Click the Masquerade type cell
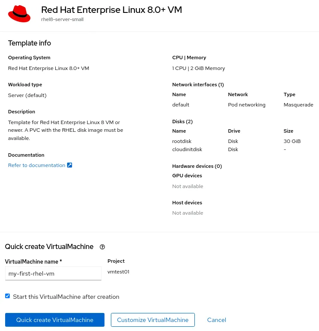This screenshot has width=319, height=331. 298,105
